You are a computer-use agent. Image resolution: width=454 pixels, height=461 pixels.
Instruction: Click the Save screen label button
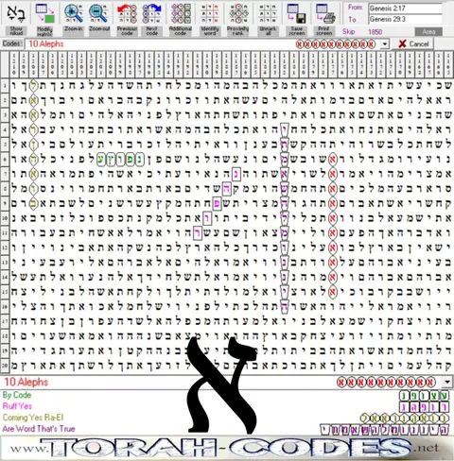(297, 31)
